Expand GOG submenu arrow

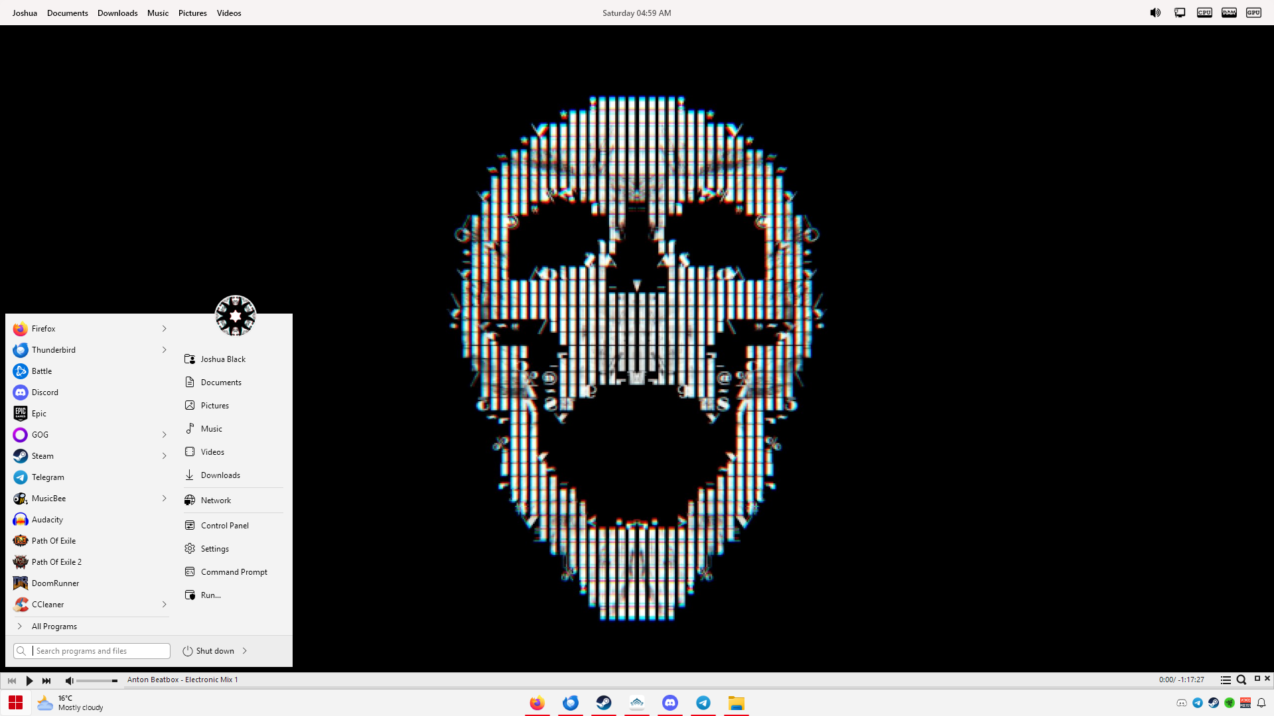tap(164, 435)
